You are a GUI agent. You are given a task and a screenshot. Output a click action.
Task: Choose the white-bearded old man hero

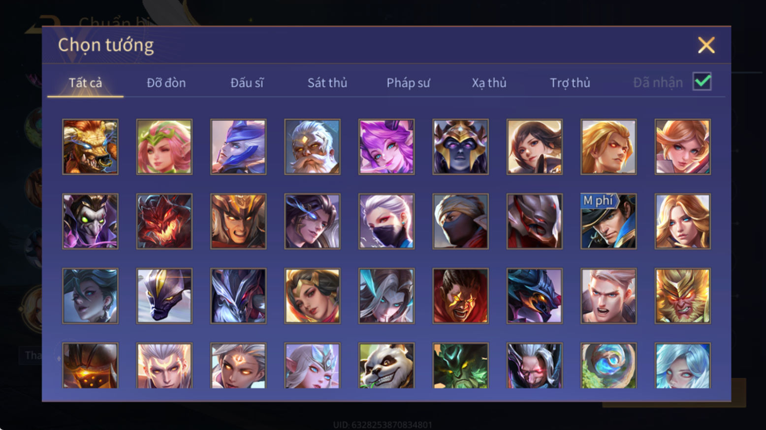click(x=312, y=147)
